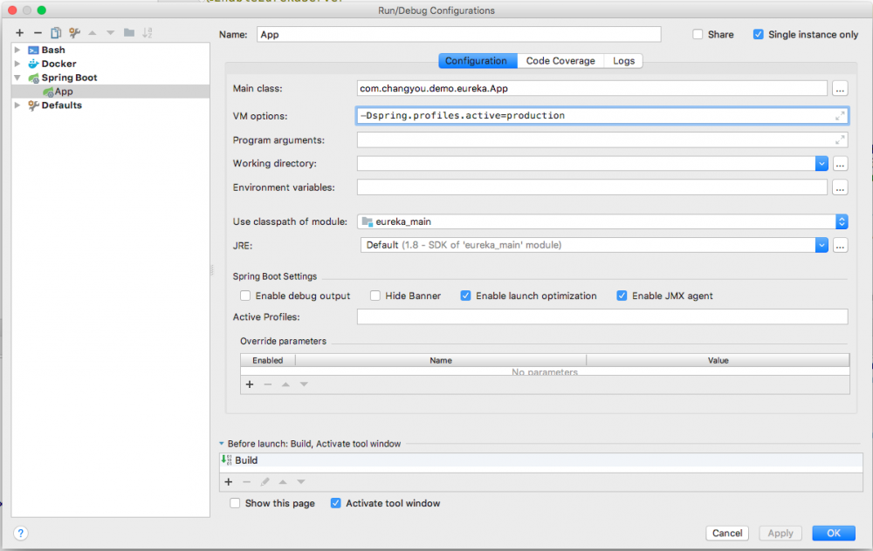Click the Cancel button
The width and height of the screenshot is (873, 551).
click(x=727, y=534)
